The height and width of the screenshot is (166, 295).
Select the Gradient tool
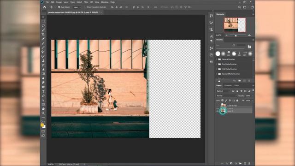pyautogui.click(x=43, y=74)
